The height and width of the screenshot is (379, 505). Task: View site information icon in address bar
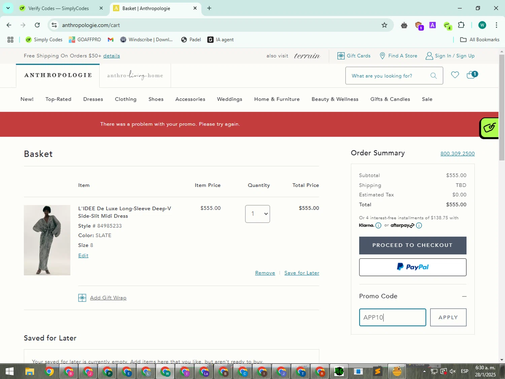click(x=54, y=25)
